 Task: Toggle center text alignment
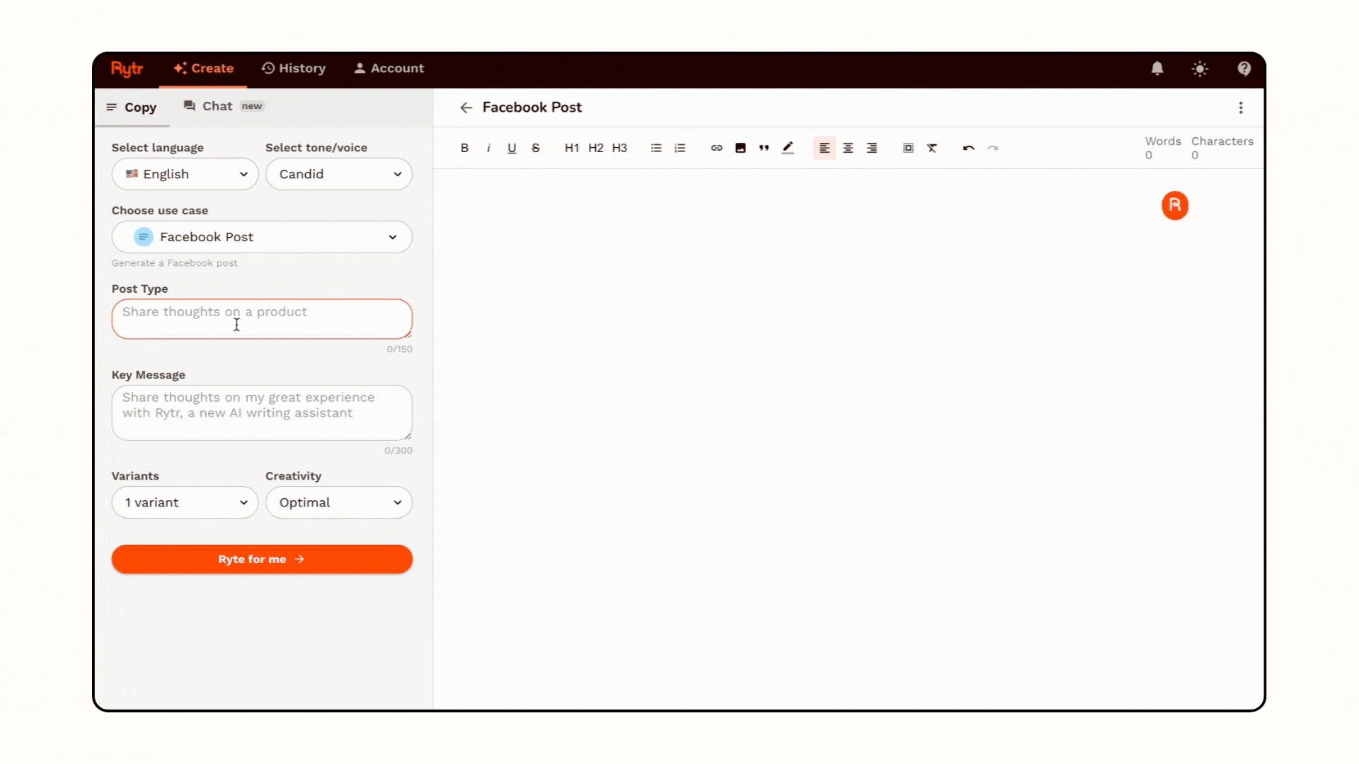[848, 148]
